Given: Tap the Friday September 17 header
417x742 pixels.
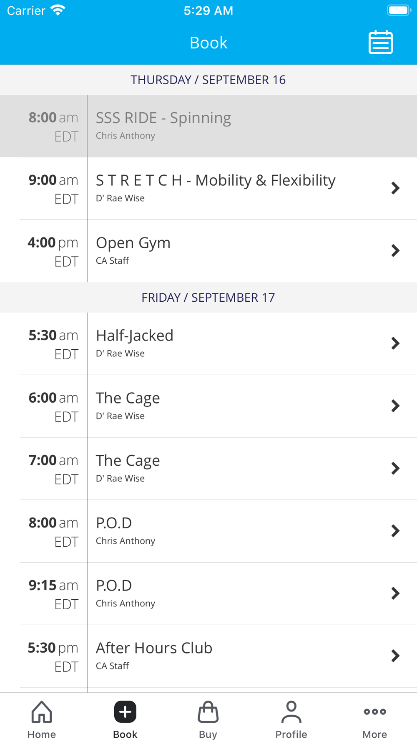Looking at the screenshot, I should tap(208, 298).
